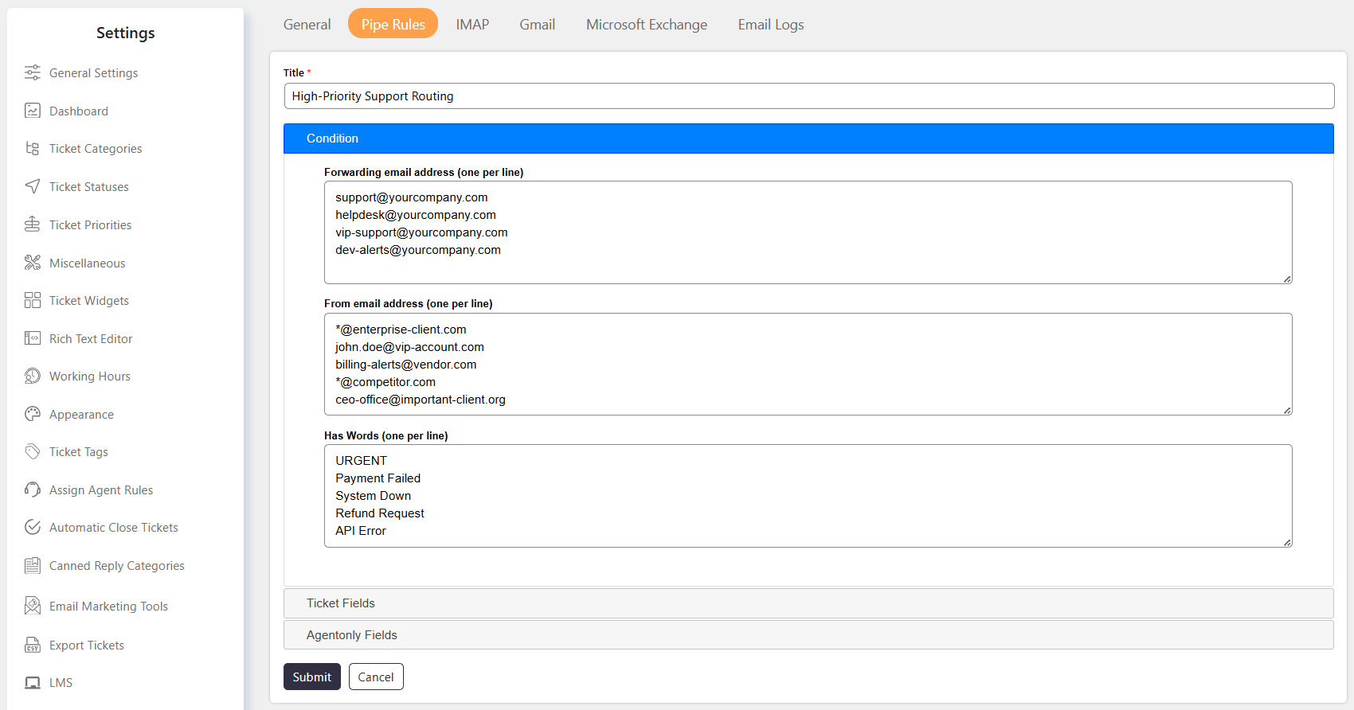The width and height of the screenshot is (1354, 710).
Task: Select the Pipe Rules tab
Action: 393,24
